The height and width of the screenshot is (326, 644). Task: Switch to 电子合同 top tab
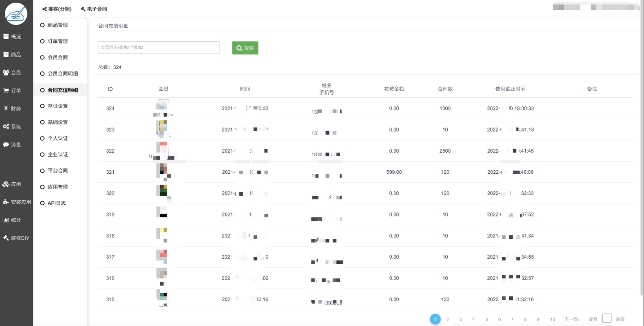pyautogui.click(x=94, y=9)
